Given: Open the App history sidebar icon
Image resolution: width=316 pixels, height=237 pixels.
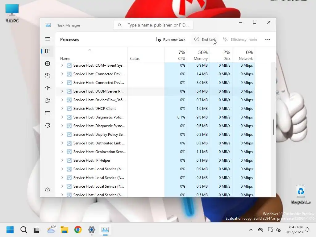Looking at the screenshot, I should 48,76.
